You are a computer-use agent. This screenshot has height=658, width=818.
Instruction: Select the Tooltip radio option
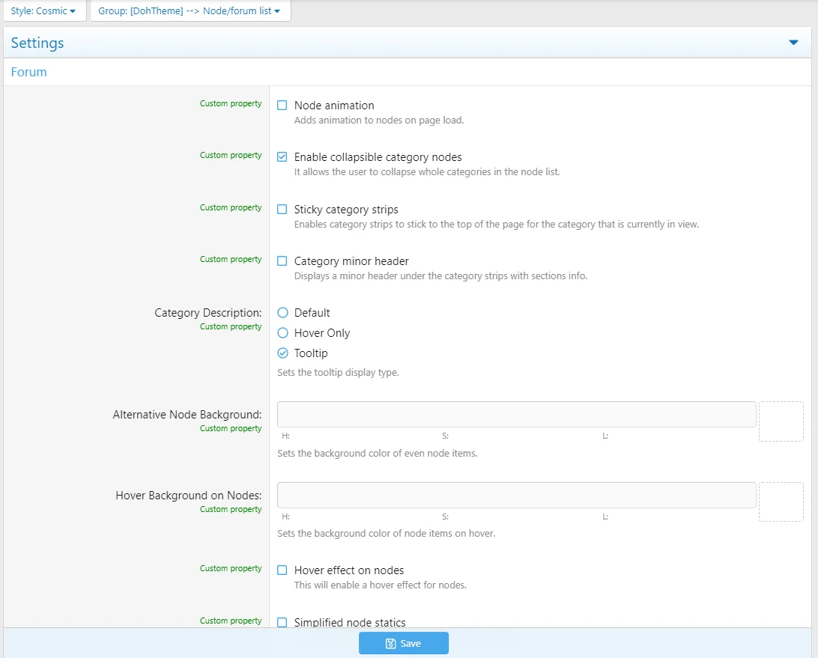(283, 353)
